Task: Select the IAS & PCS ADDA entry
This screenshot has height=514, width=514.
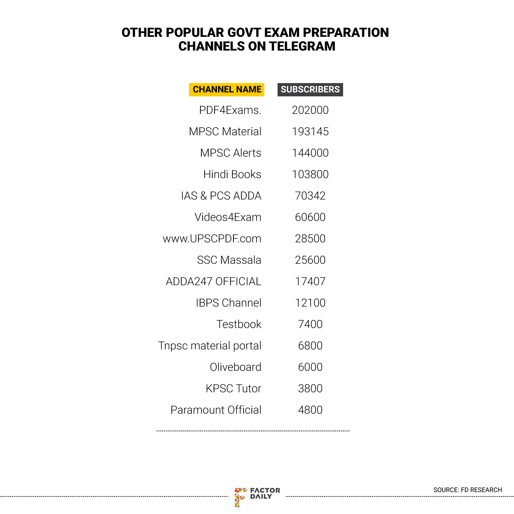Action: point(221,196)
